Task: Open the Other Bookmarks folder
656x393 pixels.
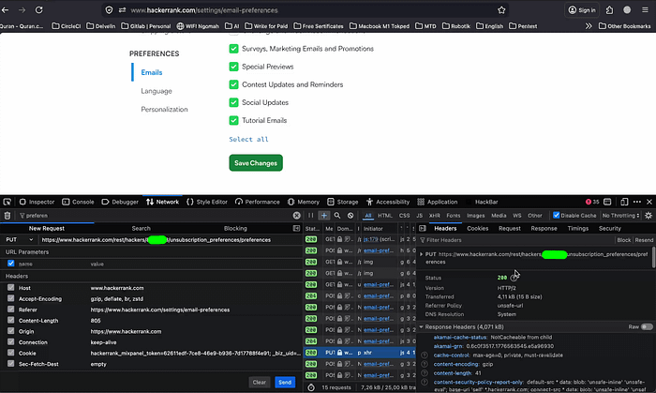Action: coord(625,26)
